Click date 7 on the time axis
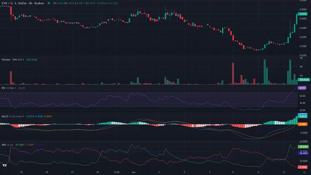The image size is (311, 175). point(210,172)
